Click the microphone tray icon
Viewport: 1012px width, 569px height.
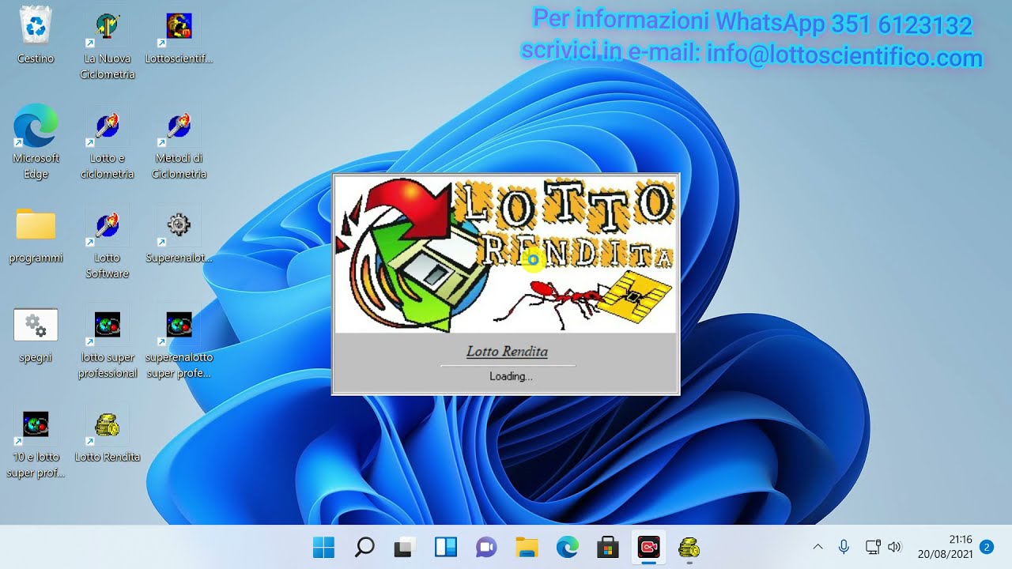[x=844, y=547]
